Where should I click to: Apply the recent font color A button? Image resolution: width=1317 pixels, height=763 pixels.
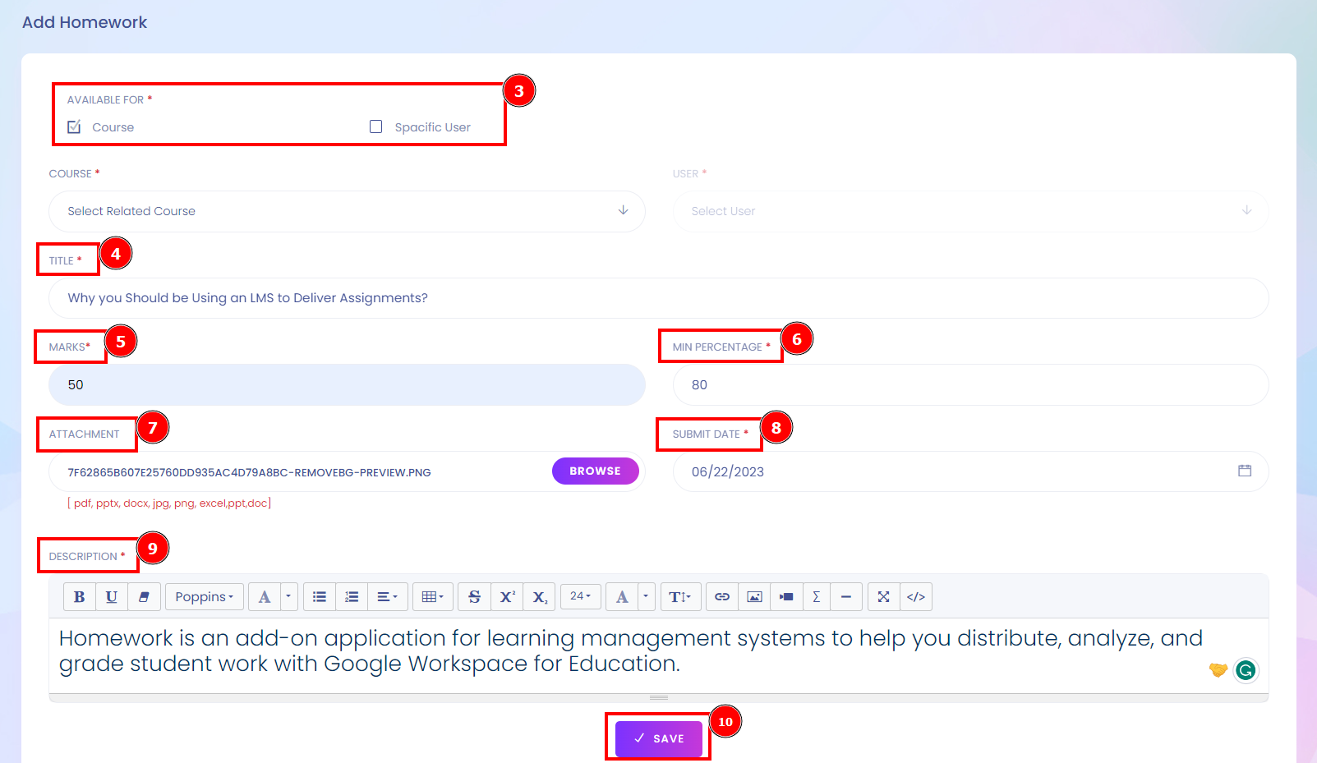(x=265, y=597)
